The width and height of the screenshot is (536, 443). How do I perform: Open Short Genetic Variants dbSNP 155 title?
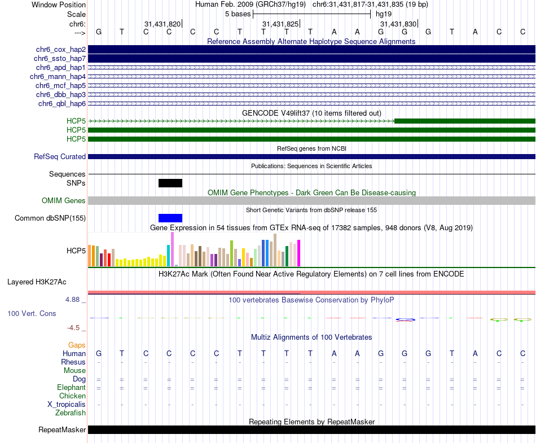311,210
